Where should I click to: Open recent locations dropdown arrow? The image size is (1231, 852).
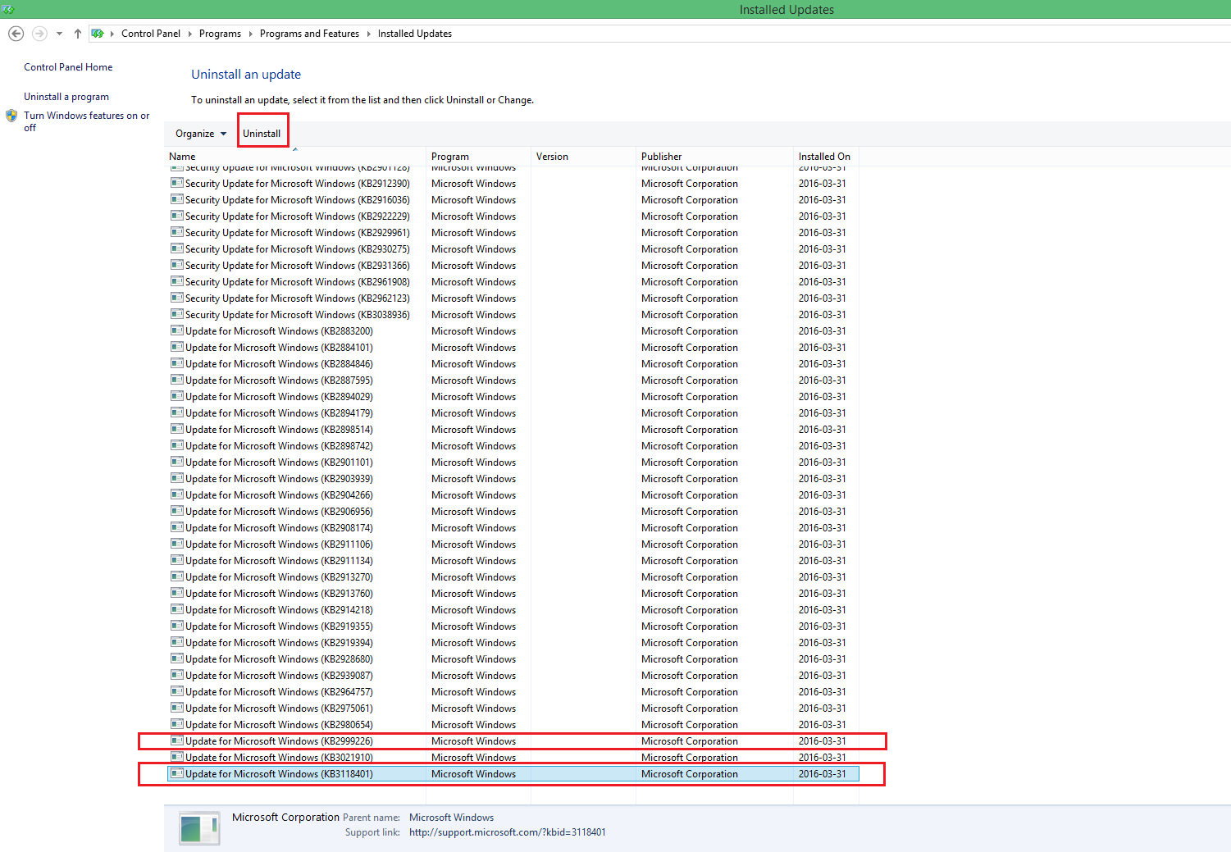(59, 34)
